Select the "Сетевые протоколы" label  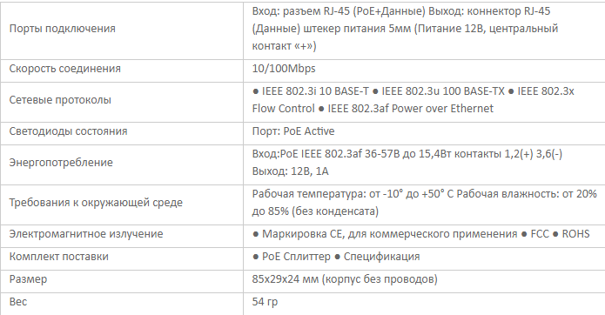pyautogui.click(x=60, y=100)
